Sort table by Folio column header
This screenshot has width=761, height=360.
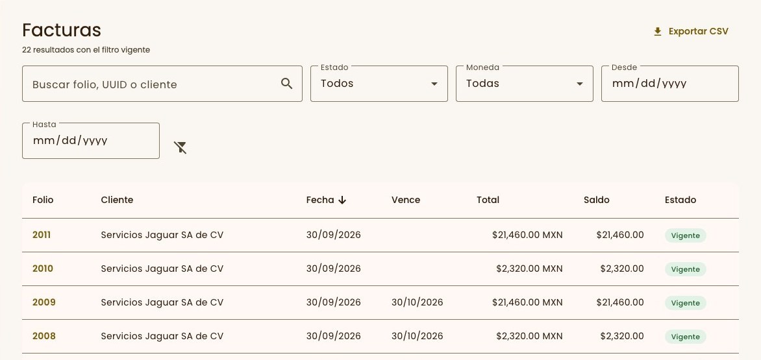[43, 200]
